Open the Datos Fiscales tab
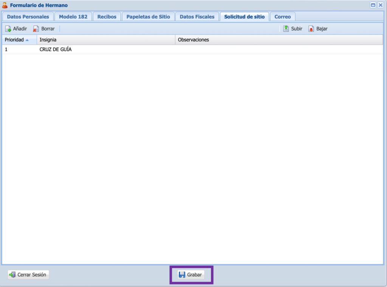 point(197,17)
